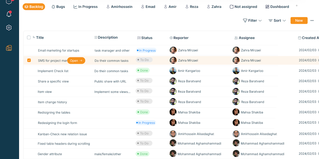Uncheck the SMS for project row checkbox
The width and height of the screenshot is (319, 159).
[29, 60]
